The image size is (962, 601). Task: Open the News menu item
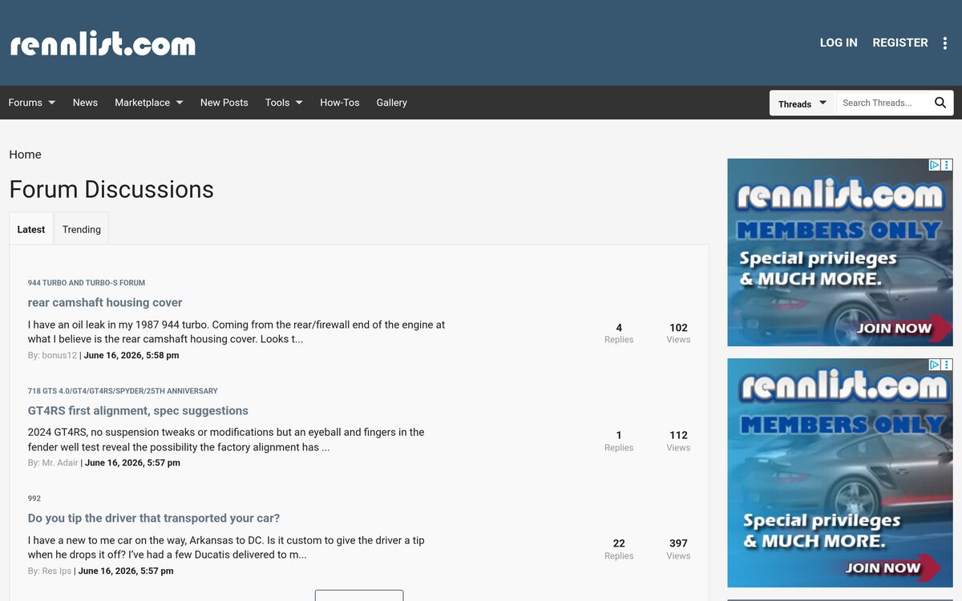click(x=85, y=103)
